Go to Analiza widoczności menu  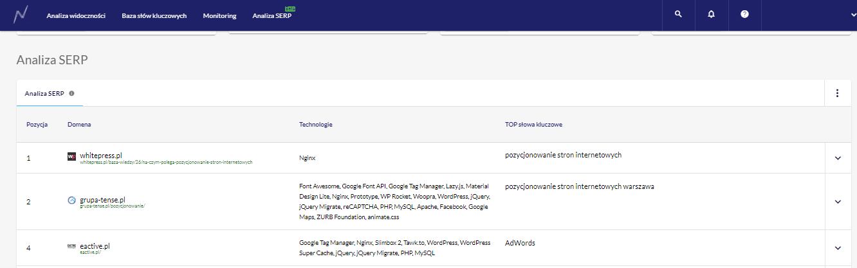[76, 15]
